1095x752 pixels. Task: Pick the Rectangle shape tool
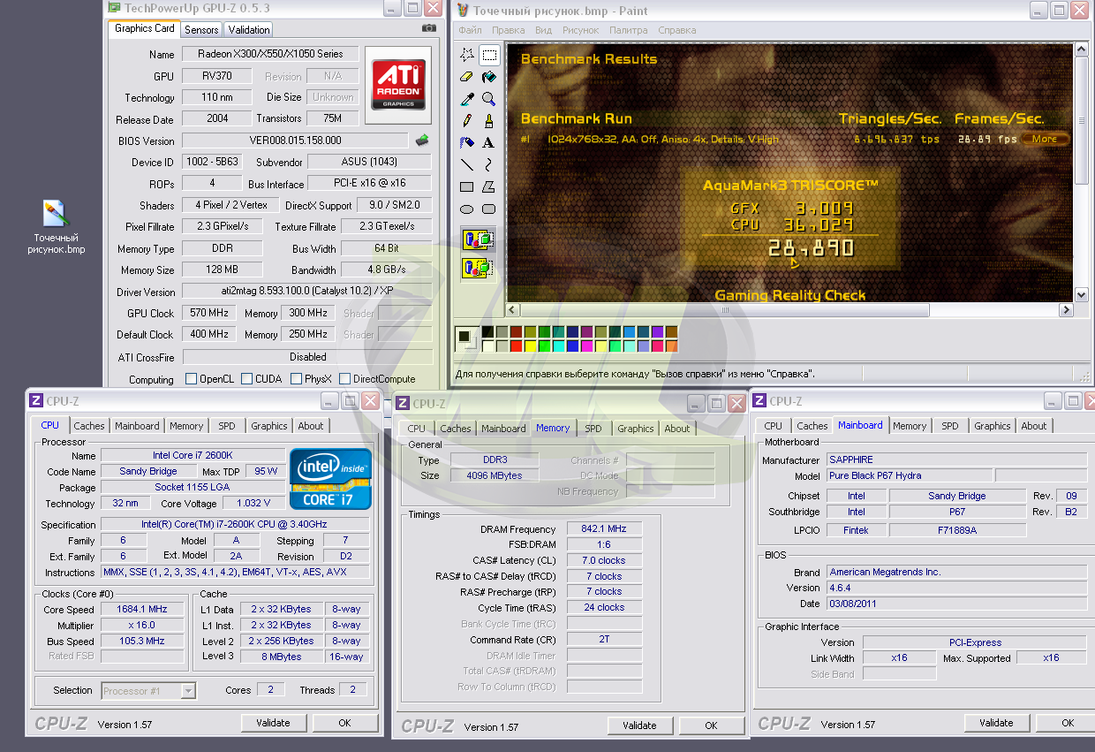coord(466,186)
